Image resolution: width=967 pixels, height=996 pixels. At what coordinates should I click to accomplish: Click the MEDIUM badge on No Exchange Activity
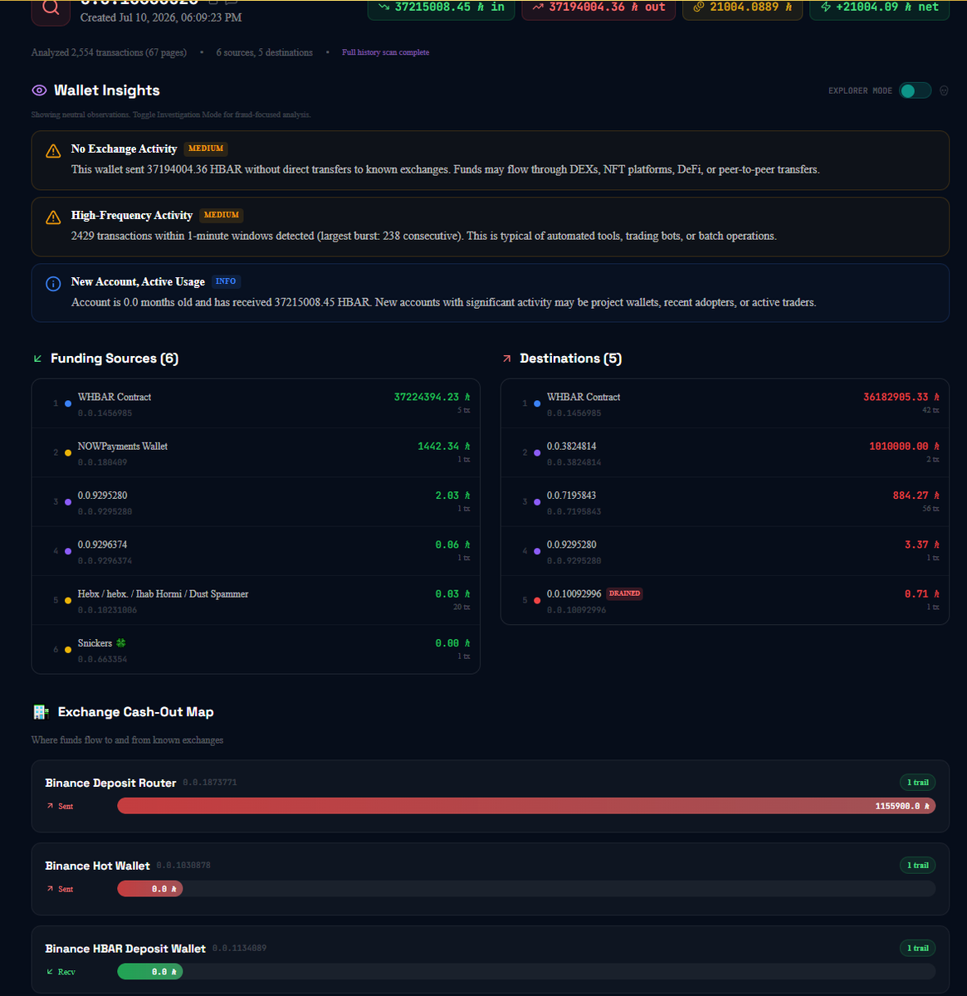tap(206, 149)
